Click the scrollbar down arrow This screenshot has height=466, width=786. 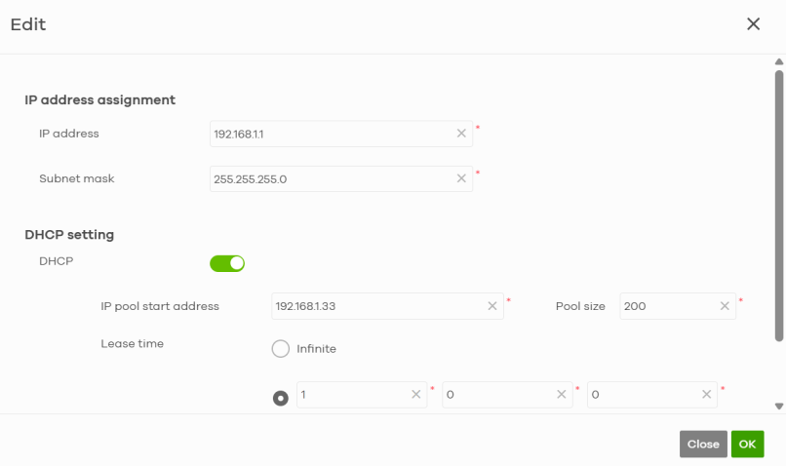click(x=778, y=406)
